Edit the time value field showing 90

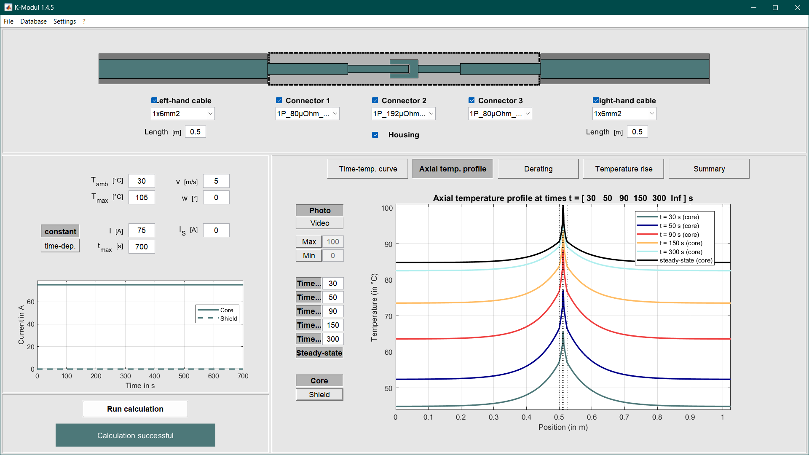[333, 311]
